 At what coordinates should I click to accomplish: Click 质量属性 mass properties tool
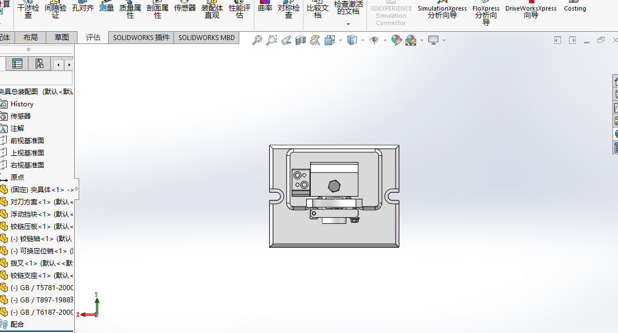(130, 11)
